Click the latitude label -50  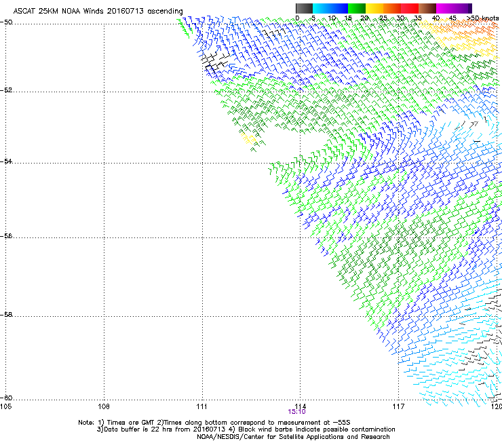[6, 22]
